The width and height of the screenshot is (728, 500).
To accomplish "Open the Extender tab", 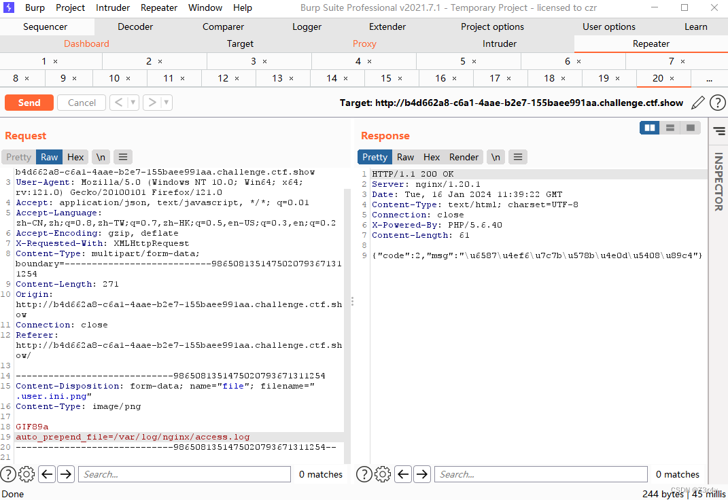I will pyautogui.click(x=387, y=27).
